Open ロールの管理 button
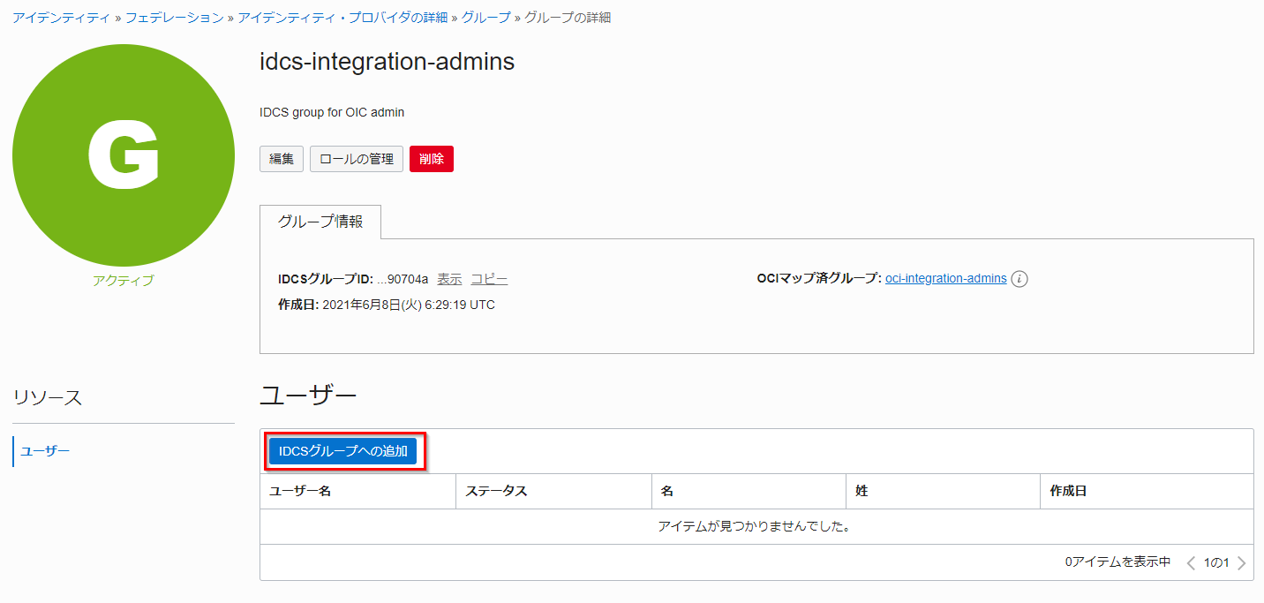Image resolution: width=1264 pixels, height=603 pixels. coord(357,159)
